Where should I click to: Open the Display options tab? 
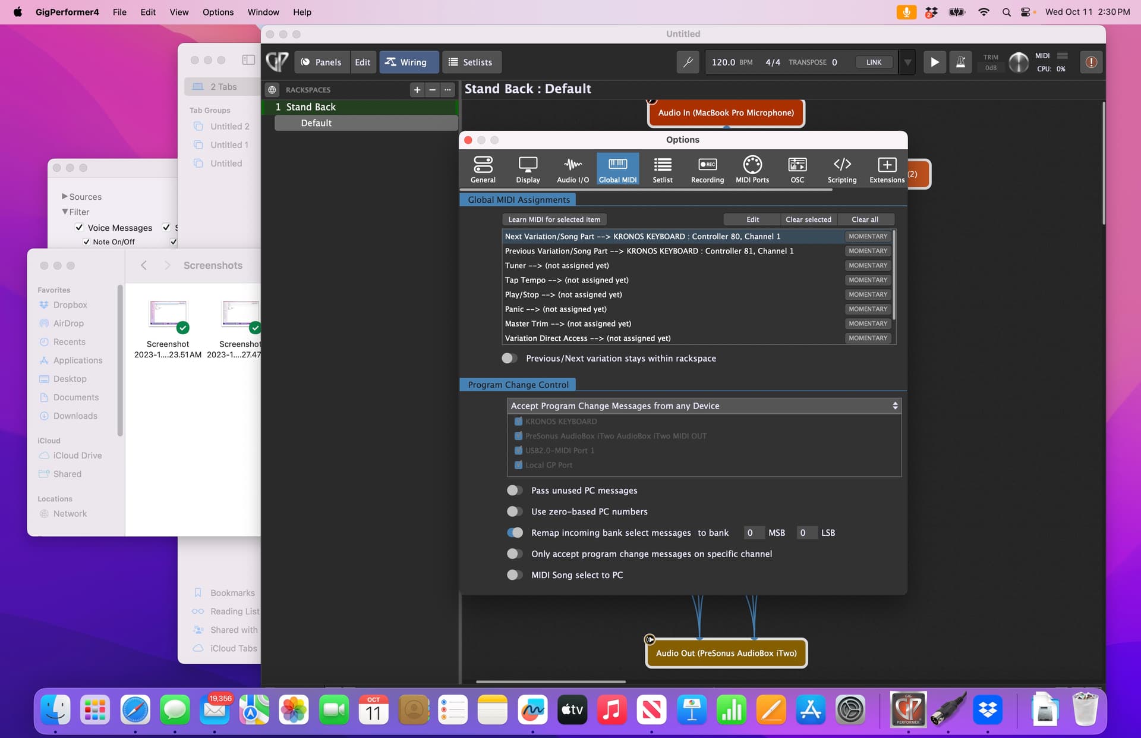pos(528,169)
